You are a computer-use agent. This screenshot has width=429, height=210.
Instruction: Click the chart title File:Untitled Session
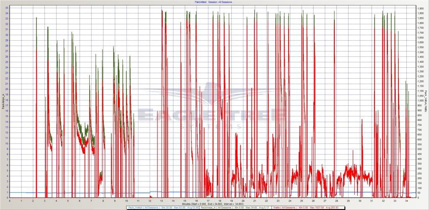[214, 2]
